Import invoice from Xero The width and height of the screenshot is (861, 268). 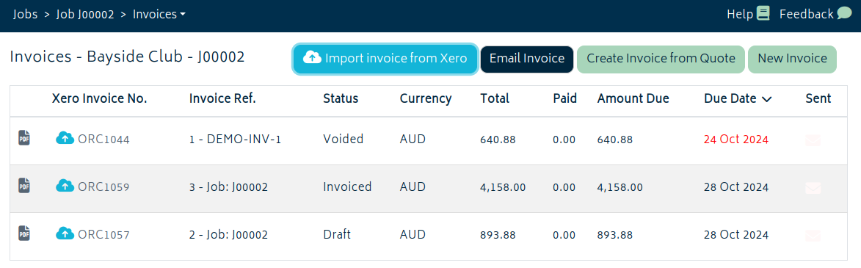coord(385,59)
